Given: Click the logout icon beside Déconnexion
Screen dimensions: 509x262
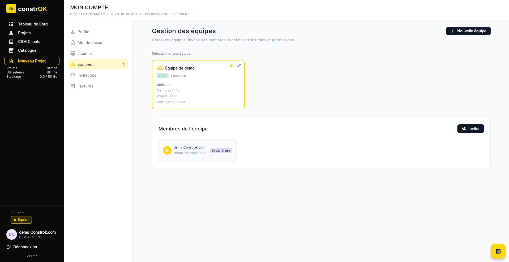Looking at the screenshot, I should pyautogui.click(x=8, y=247).
